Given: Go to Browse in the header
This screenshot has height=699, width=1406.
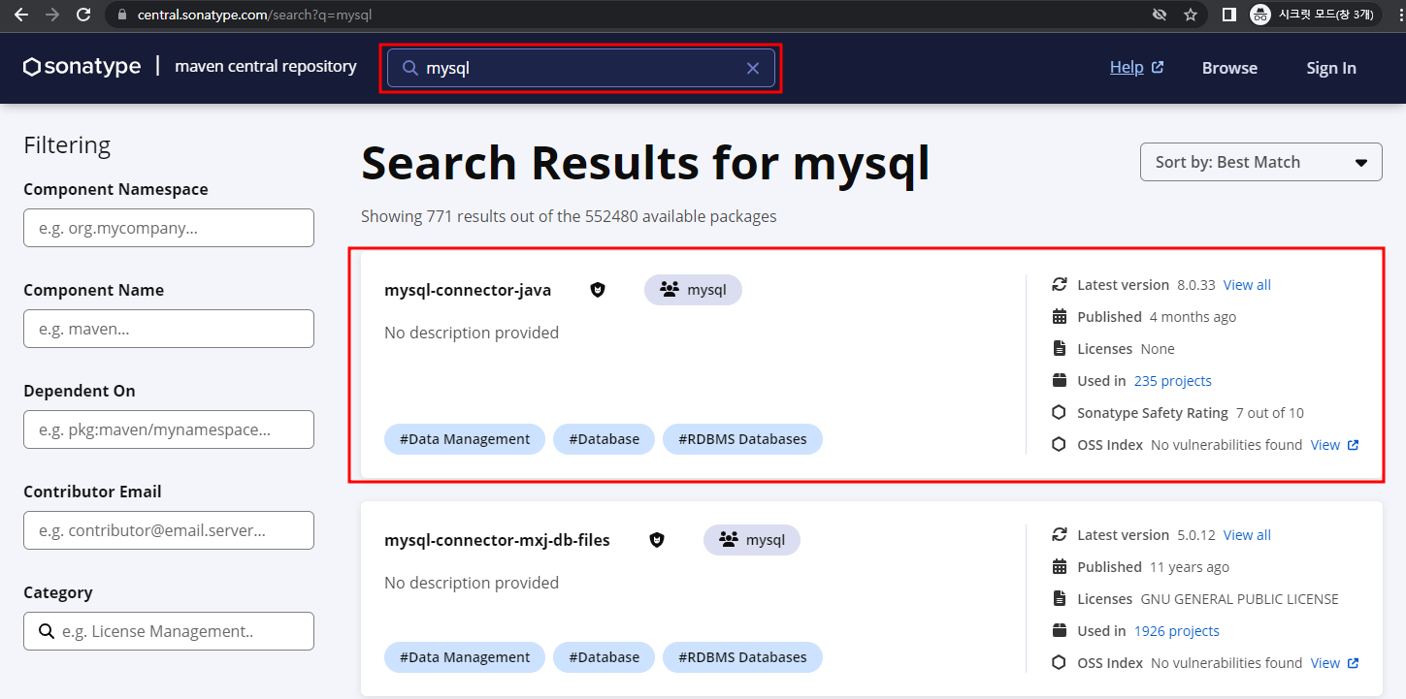Looking at the screenshot, I should tap(1229, 68).
